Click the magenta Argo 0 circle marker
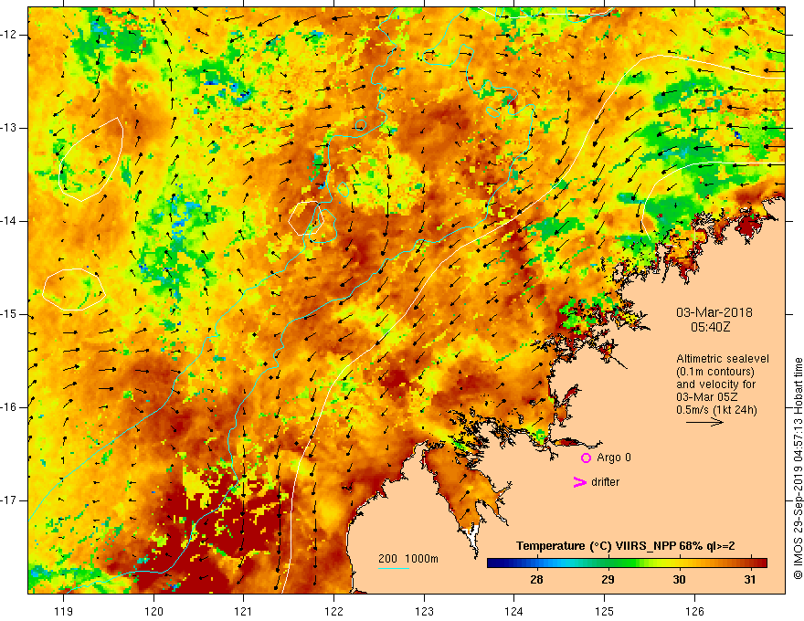 [586, 458]
